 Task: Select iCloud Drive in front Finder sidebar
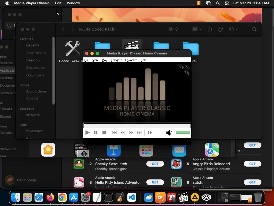36,91
